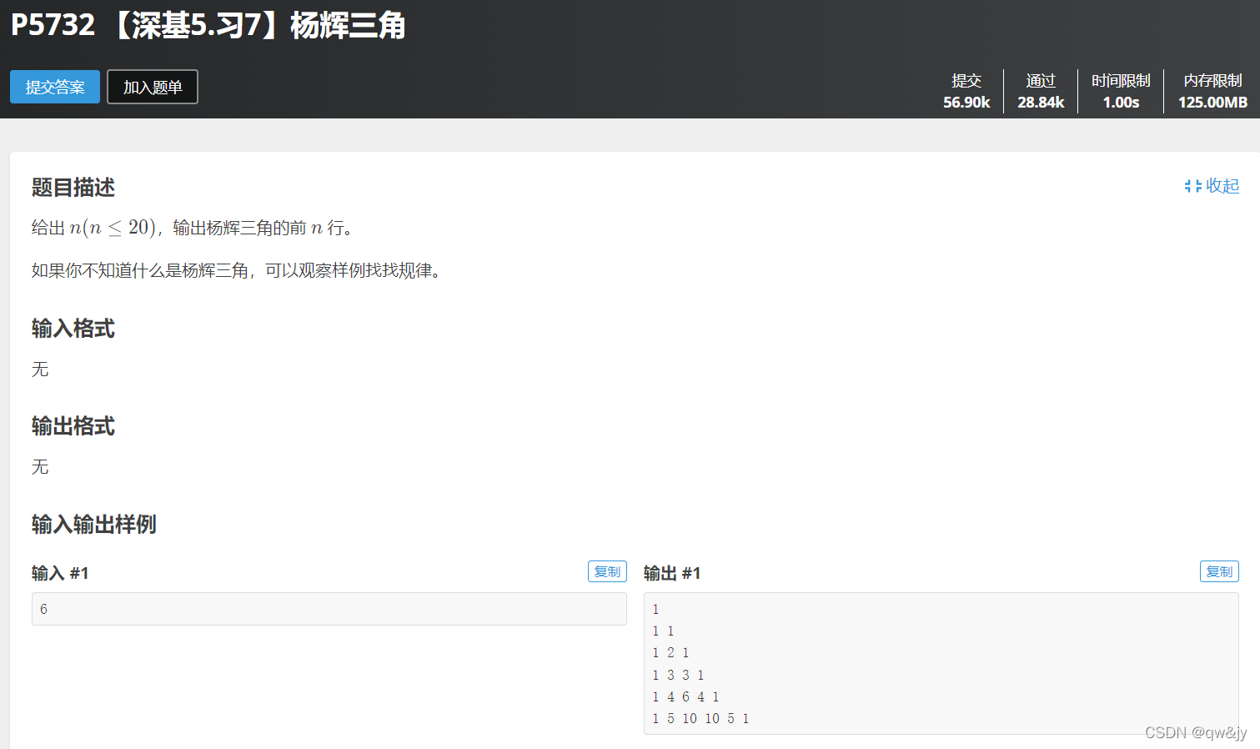This screenshot has height=749, width=1260.
Task: Click the 提交 56.90k statistic
Action: pos(966,91)
